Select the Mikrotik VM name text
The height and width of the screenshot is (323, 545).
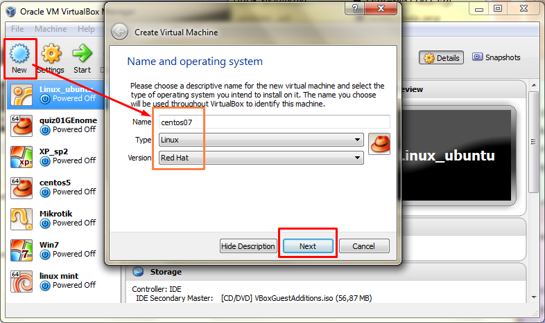(x=56, y=214)
